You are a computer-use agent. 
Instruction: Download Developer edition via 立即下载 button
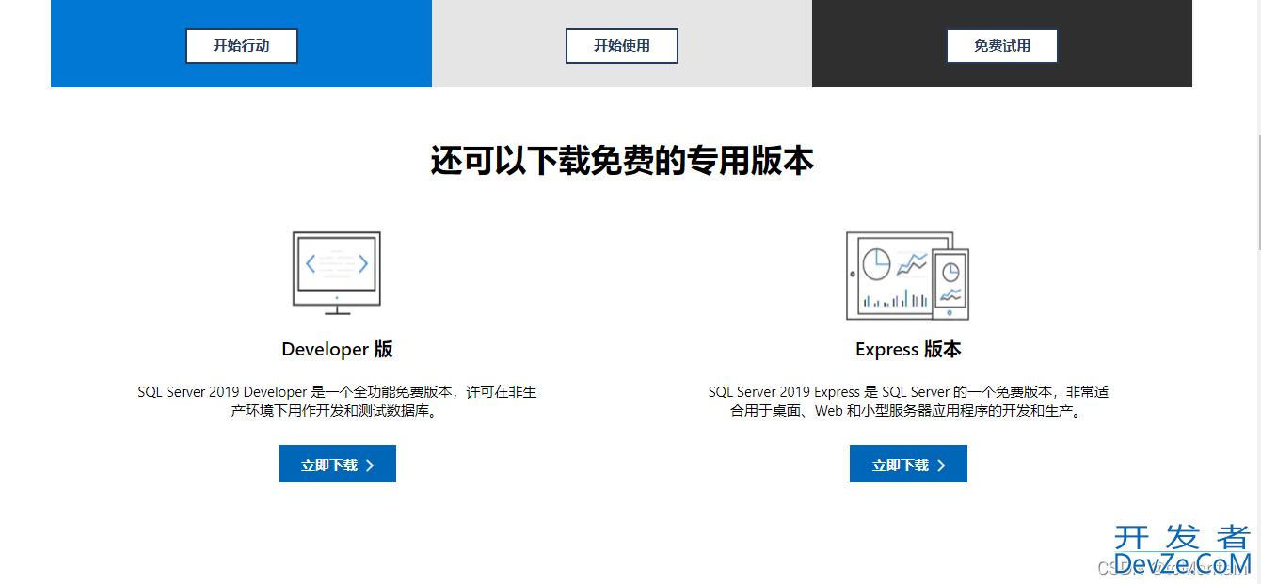pos(337,465)
